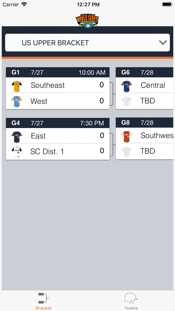Select the Bracket tab
Screen dimensions: 175x311
(43, 301)
